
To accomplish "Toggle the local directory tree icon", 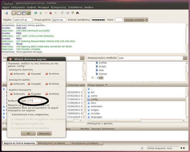I will point(19,13).
